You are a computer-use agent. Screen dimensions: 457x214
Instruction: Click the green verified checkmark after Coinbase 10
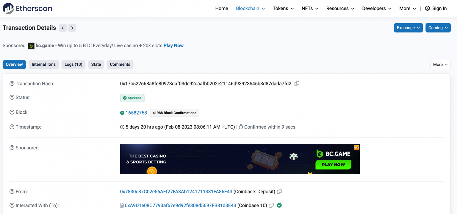click(279, 205)
